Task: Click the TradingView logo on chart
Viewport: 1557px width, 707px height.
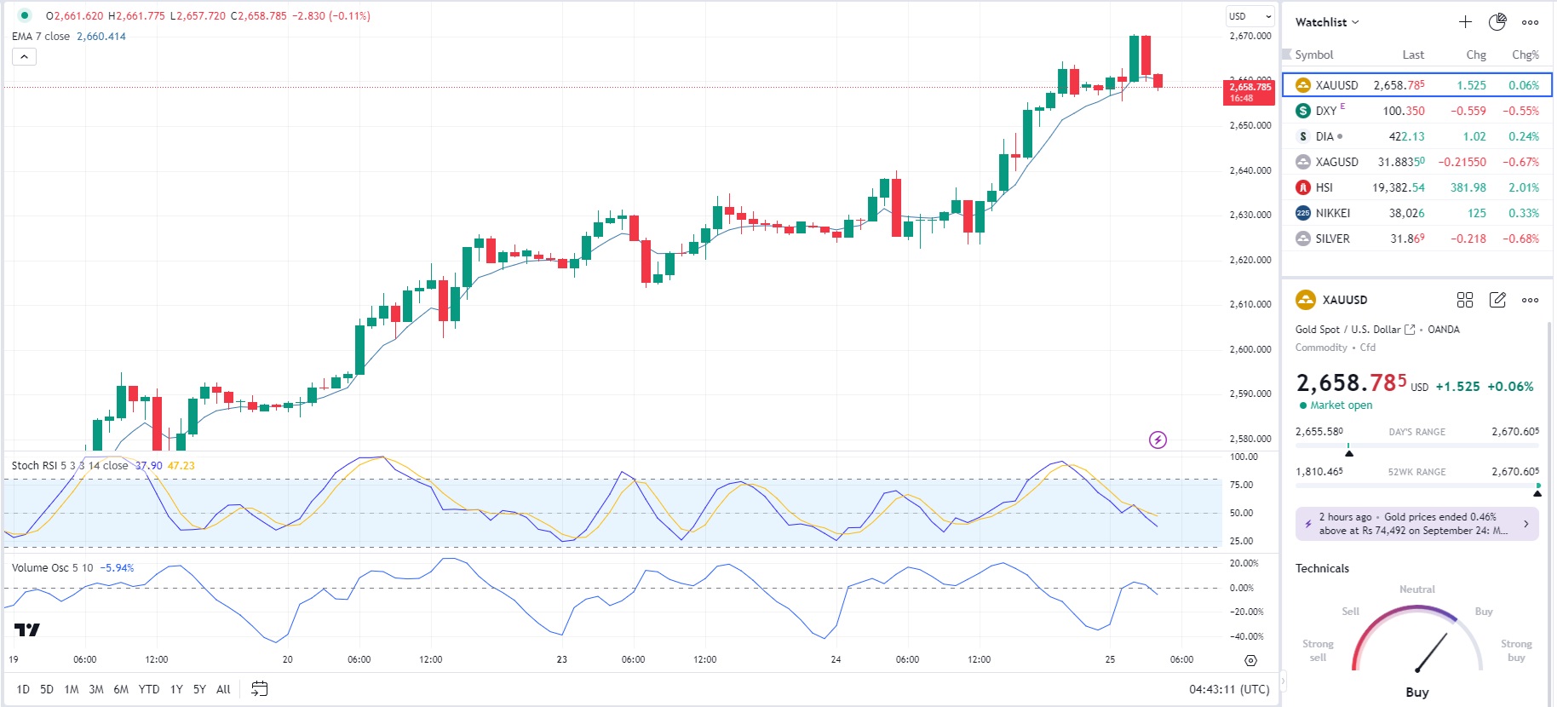Action: (27, 630)
